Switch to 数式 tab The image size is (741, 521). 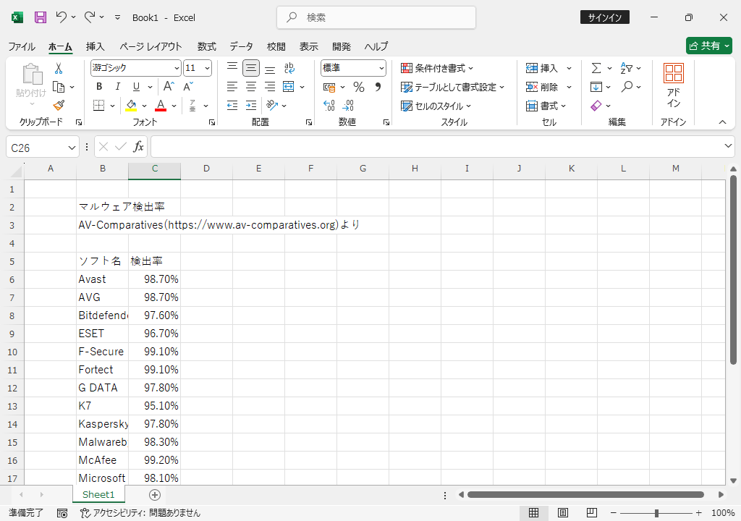pos(206,46)
